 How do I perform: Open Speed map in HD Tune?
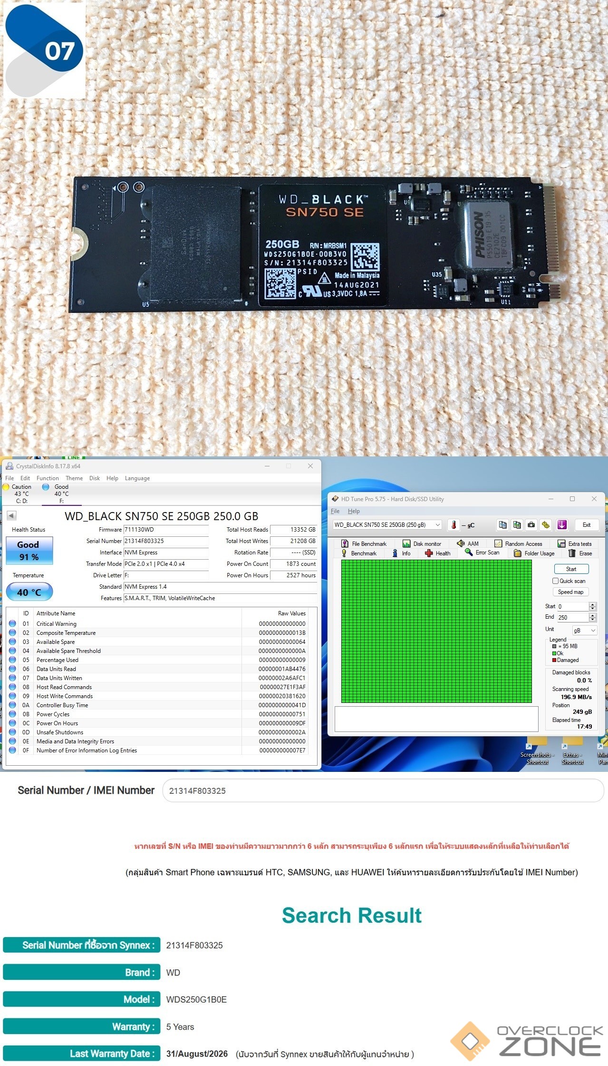[x=570, y=592]
